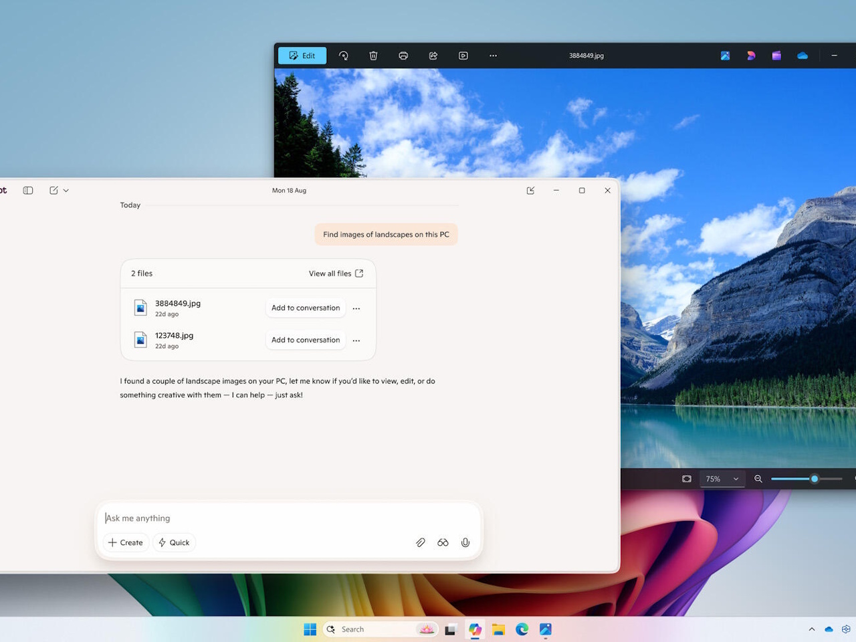Viewport: 856px width, 642px height.
Task: Open File Explorer from the taskbar
Action: click(498, 629)
